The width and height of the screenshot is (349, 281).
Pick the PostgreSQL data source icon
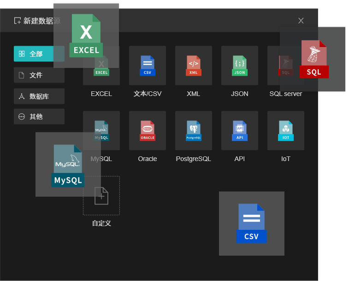click(x=194, y=131)
